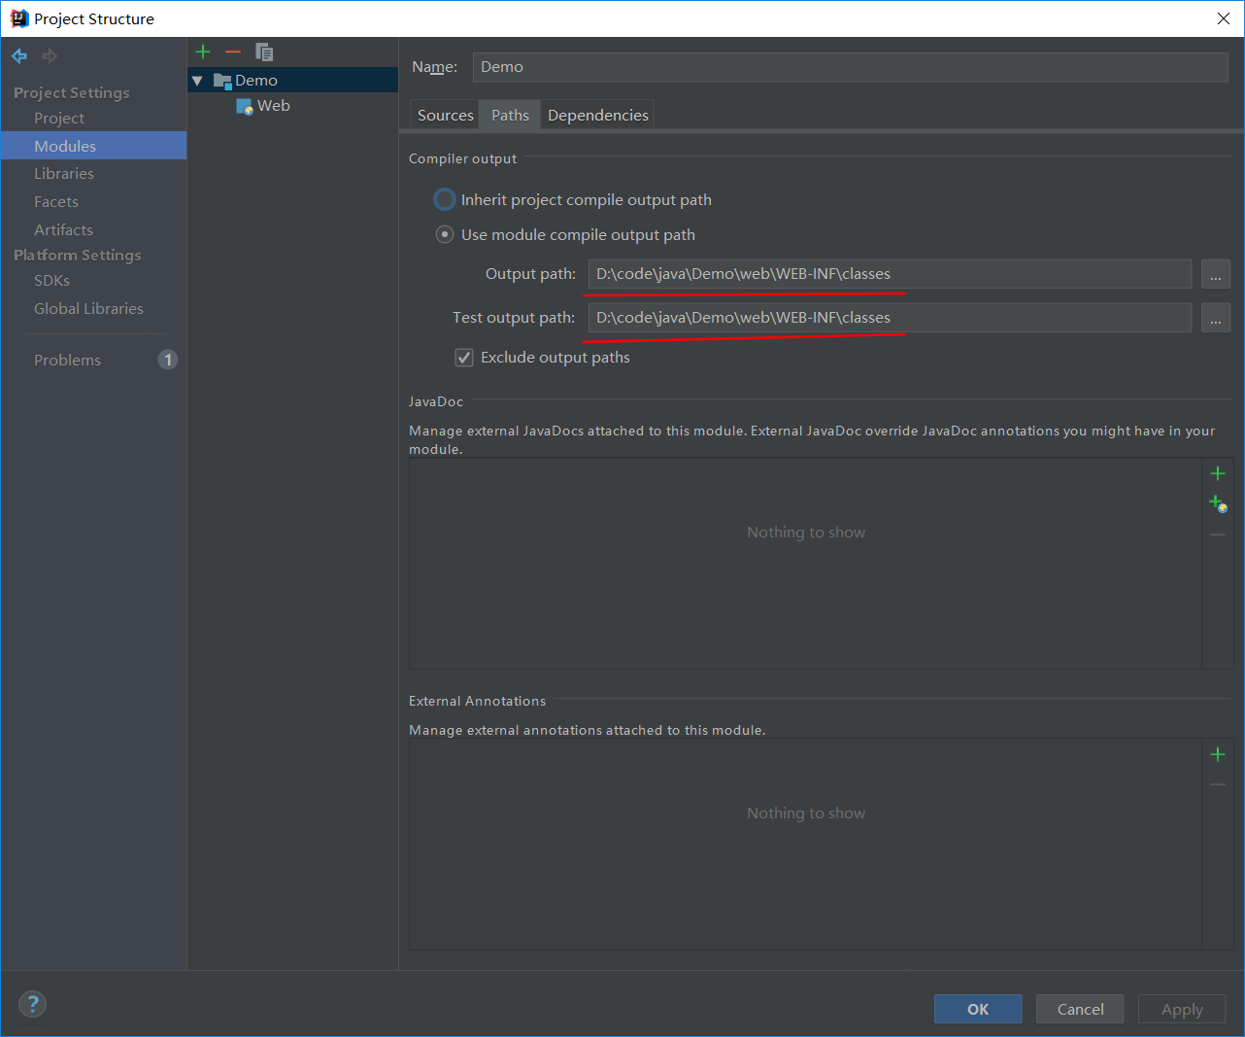Open help with the question mark icon
The height and width of the screenshot is (1037, 1245).
(x=32, y=1004)
